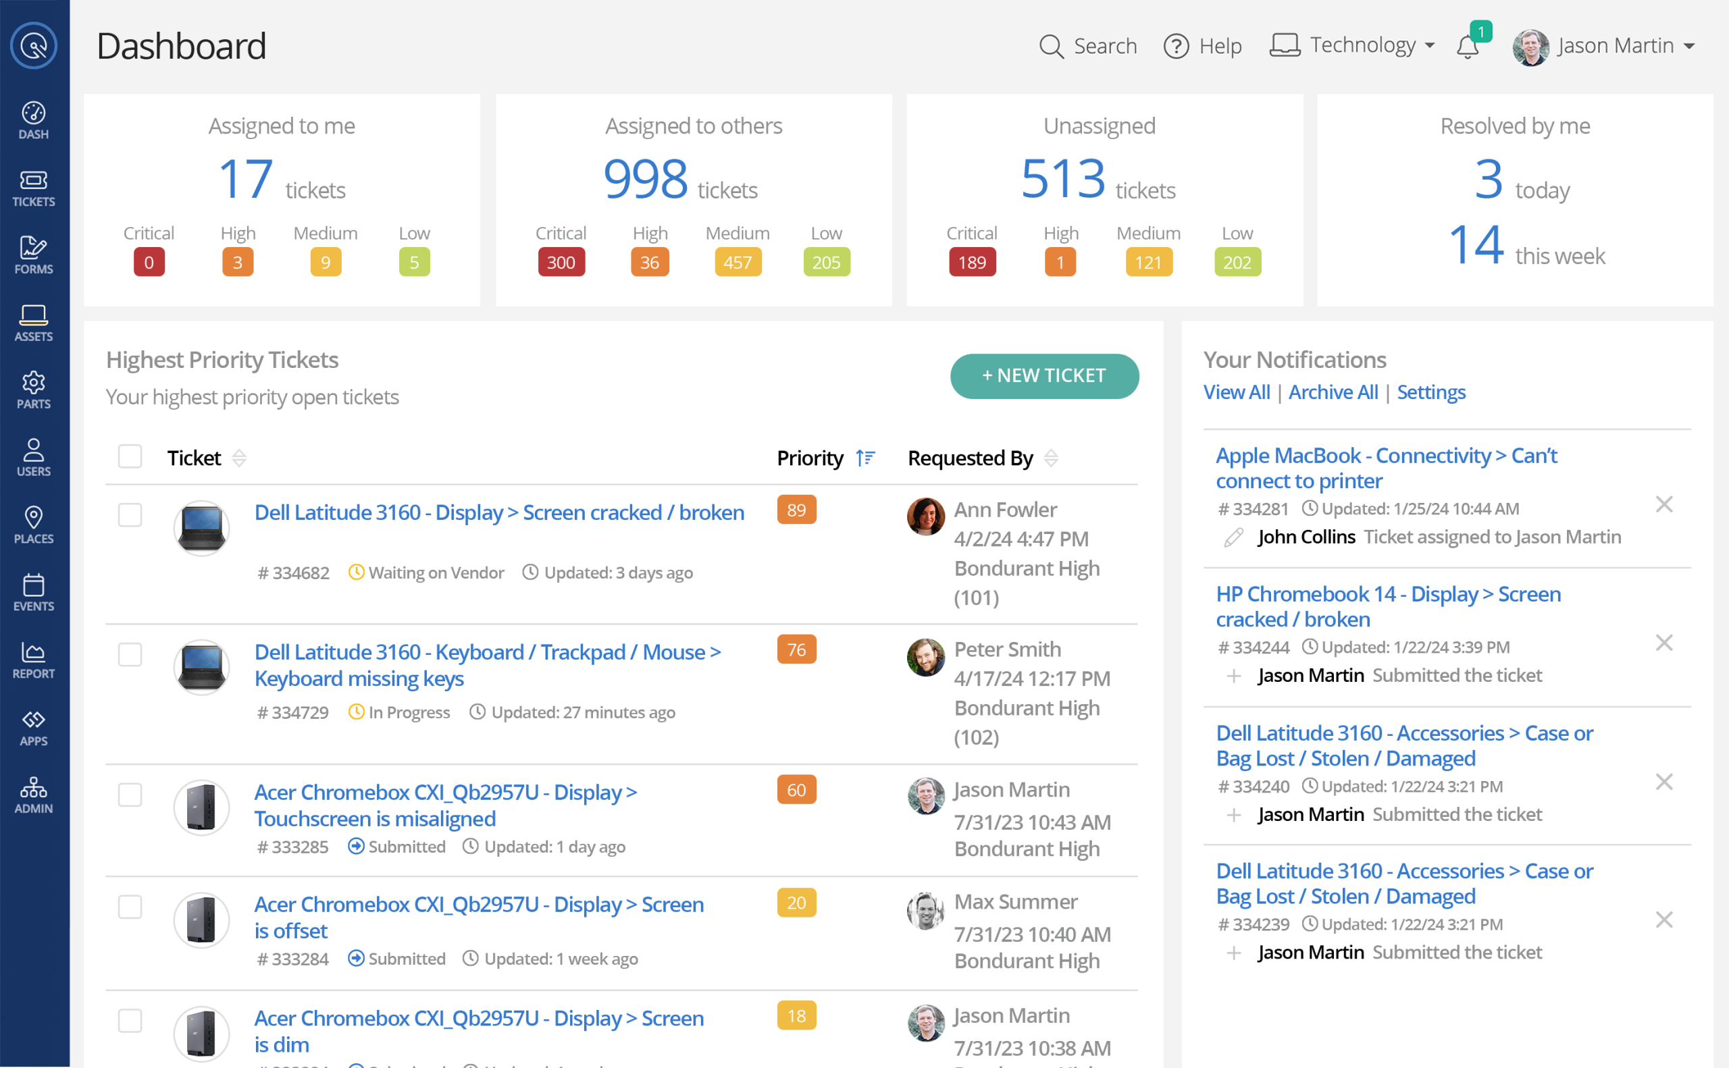Check the select-all tickets checkbox
The image size is (1729, 1068).
(130, 457)
